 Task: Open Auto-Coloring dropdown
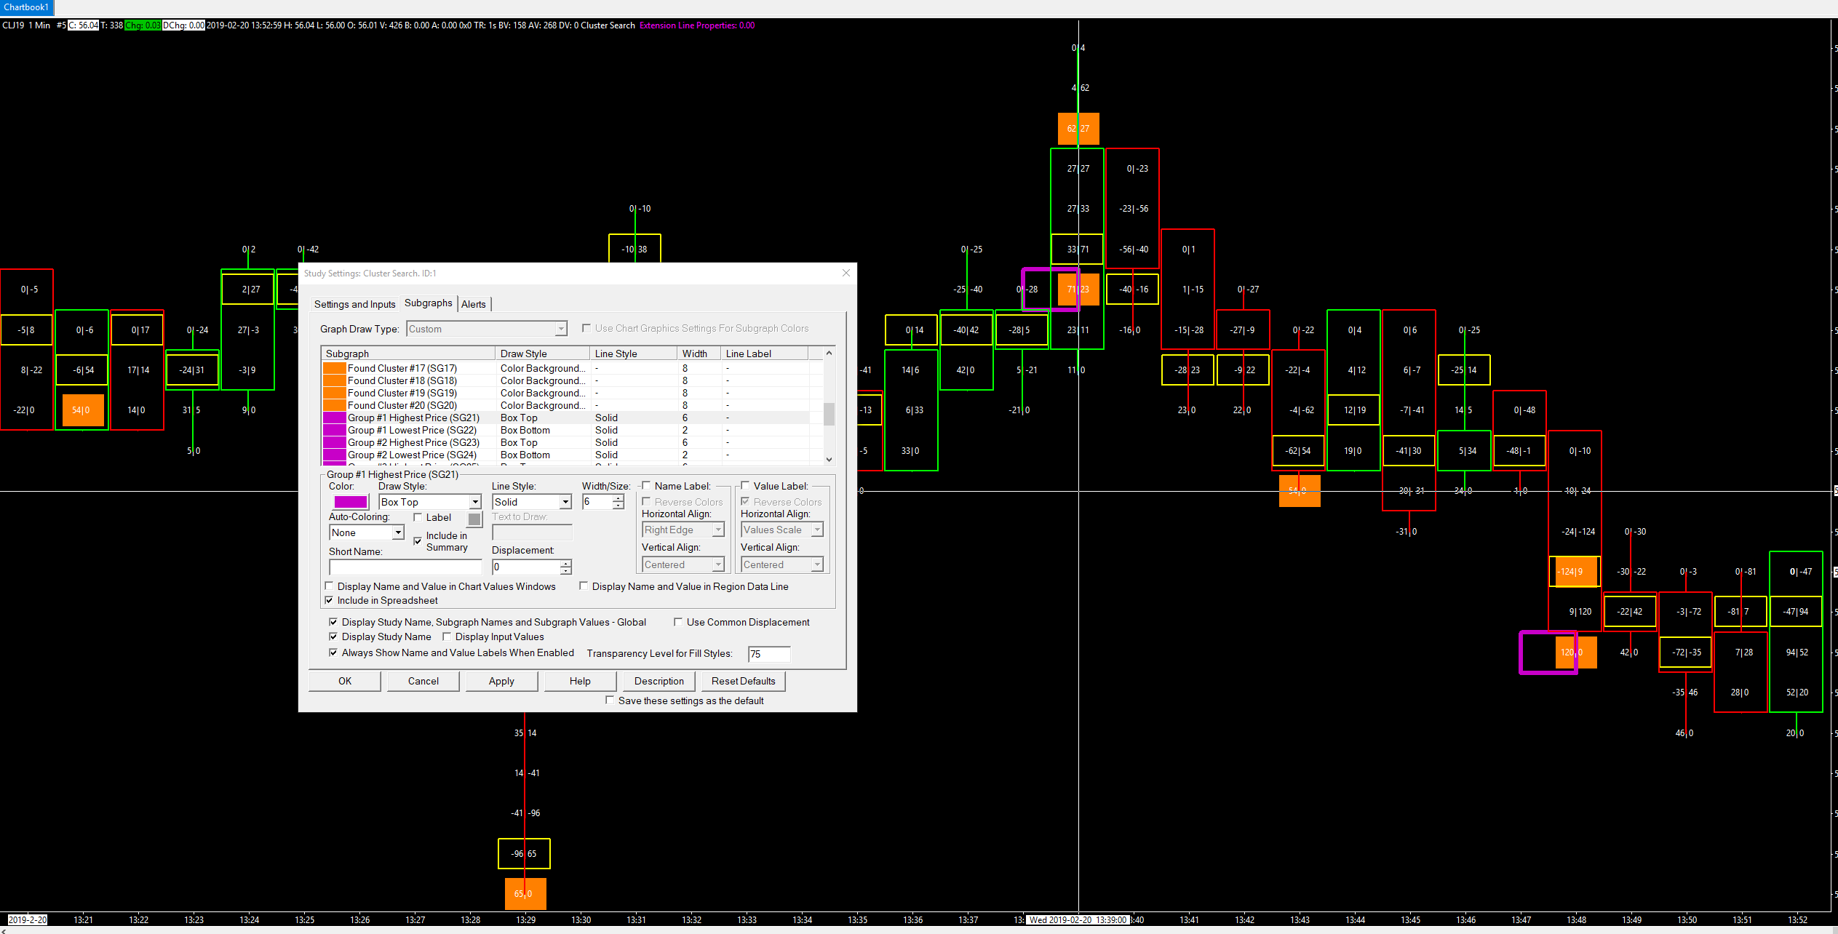(x=398, y=532)
